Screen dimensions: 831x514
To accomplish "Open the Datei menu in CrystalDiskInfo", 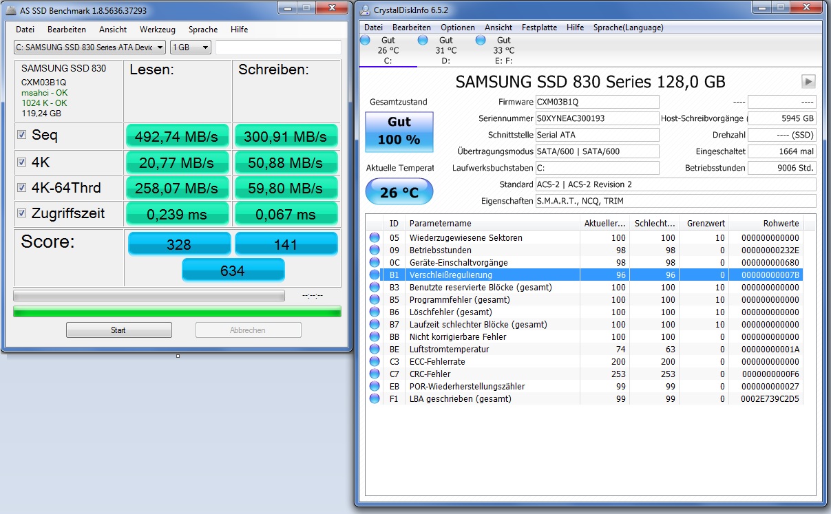I will [373, 28].
